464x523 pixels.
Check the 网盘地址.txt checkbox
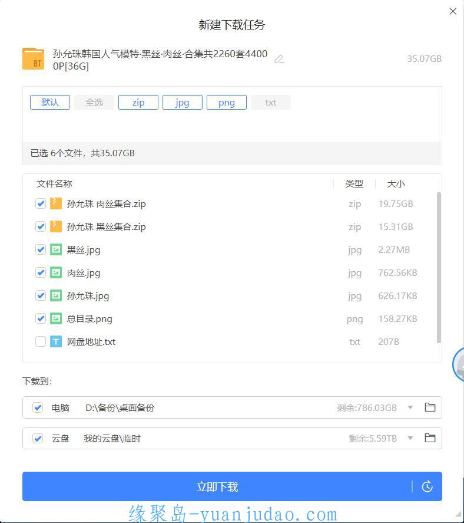41,341
